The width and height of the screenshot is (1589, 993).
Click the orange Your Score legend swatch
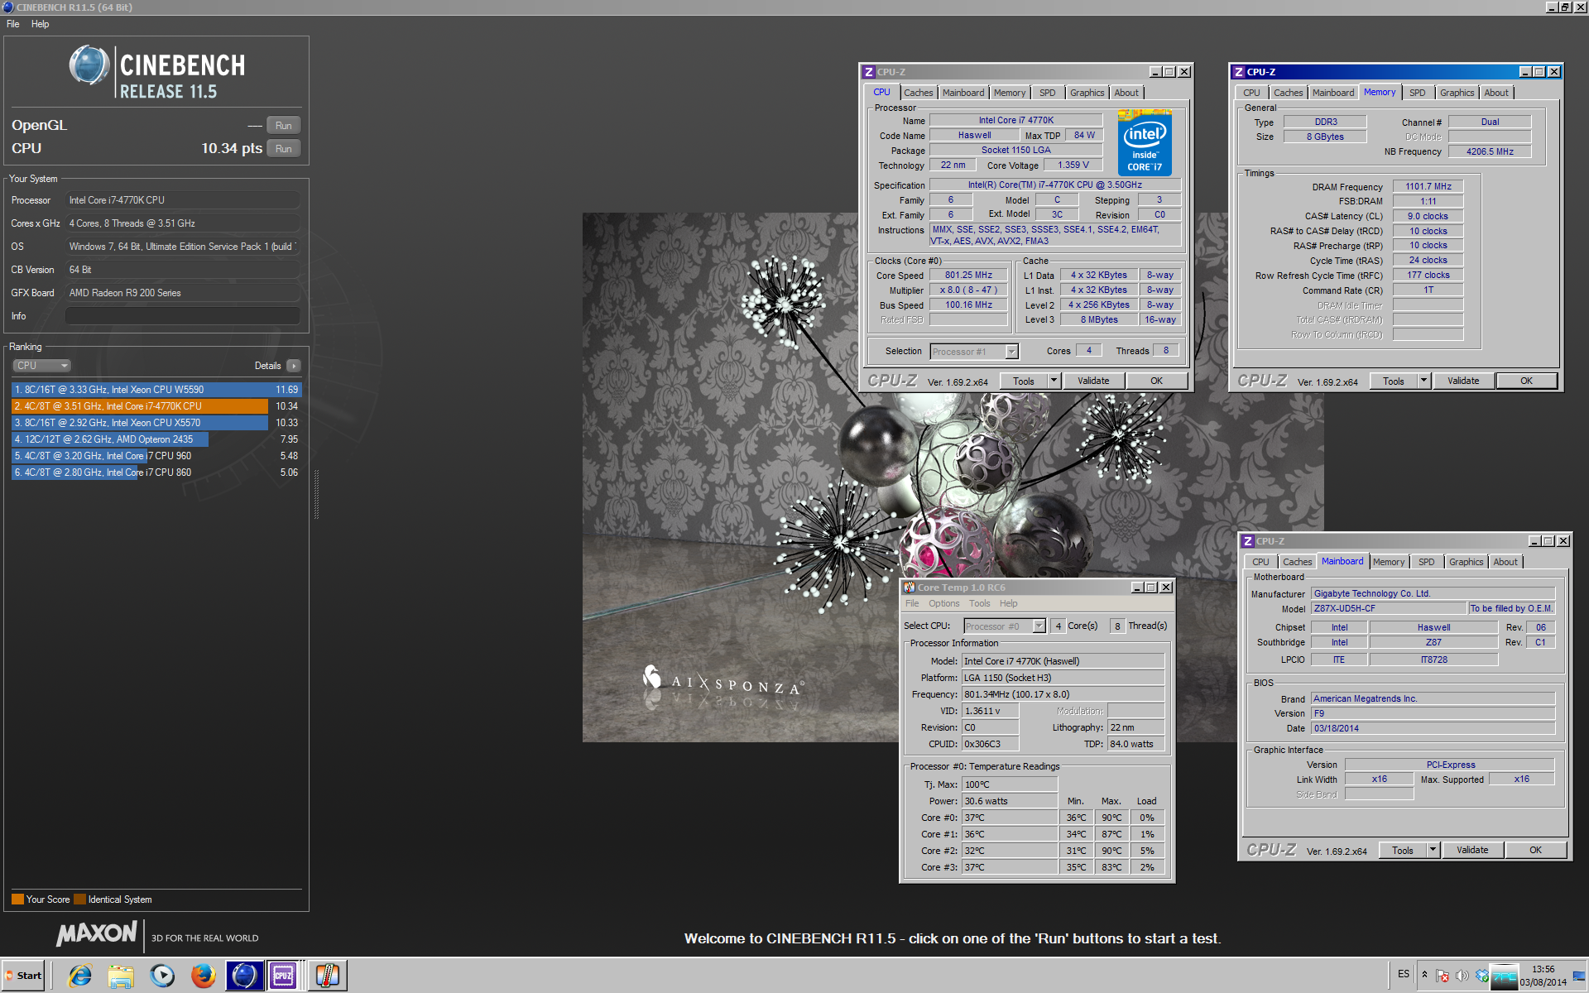tap(17, 899)
